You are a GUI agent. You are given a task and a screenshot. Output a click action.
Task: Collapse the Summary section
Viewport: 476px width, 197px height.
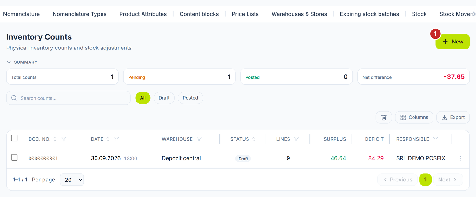click(x=22, y=62)
